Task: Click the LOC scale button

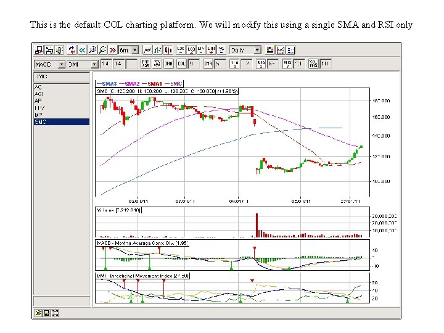Action: tap(180, 50)
